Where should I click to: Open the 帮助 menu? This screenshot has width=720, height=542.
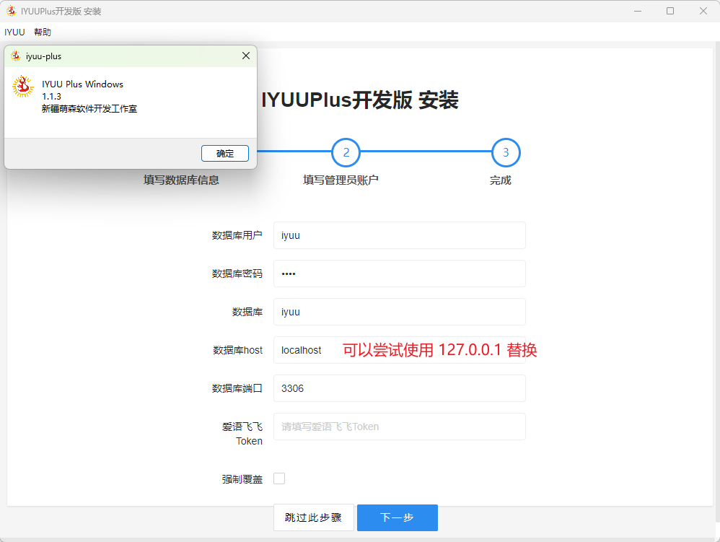click(43, 32)
